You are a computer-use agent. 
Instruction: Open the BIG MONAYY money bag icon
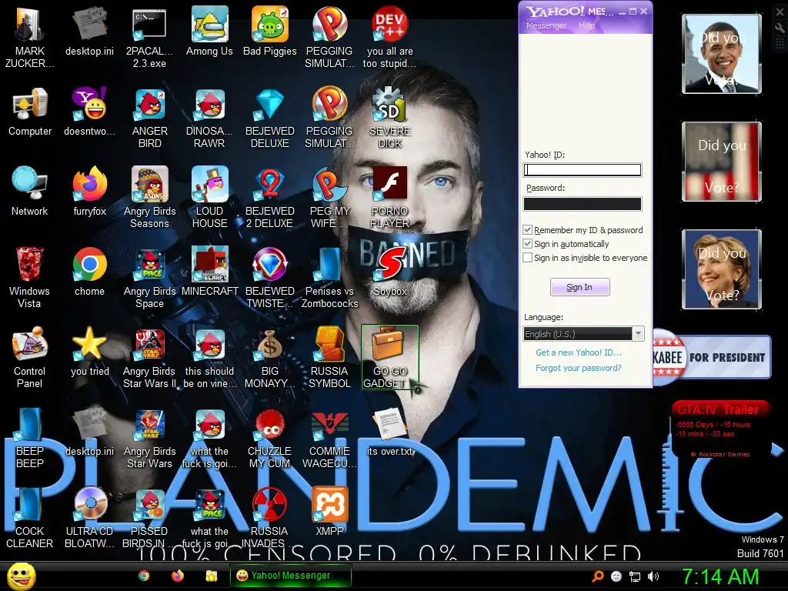(x=270, y=357)
